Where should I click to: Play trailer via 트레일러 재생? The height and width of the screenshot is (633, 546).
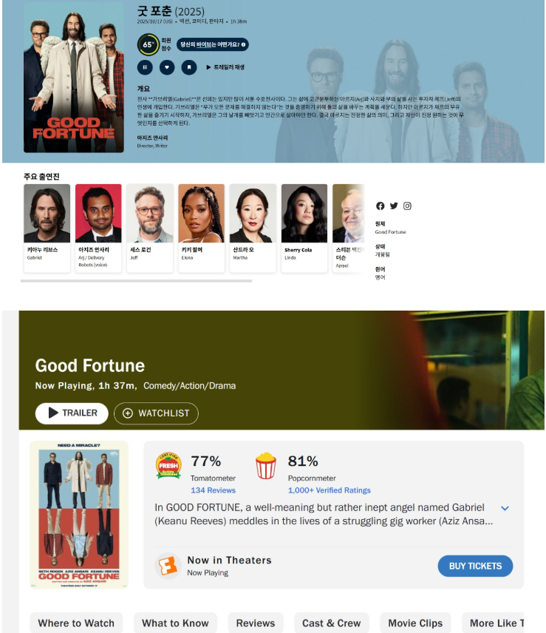(x=225, y=67)
